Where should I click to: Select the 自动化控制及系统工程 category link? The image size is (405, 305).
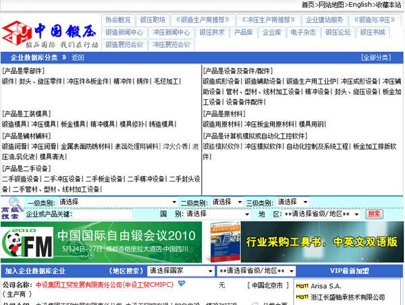(317, 146)
